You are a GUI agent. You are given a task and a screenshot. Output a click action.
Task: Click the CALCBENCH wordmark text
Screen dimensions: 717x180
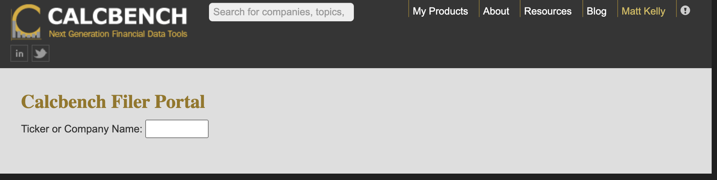pyautogui.click(x=117, y=16)
